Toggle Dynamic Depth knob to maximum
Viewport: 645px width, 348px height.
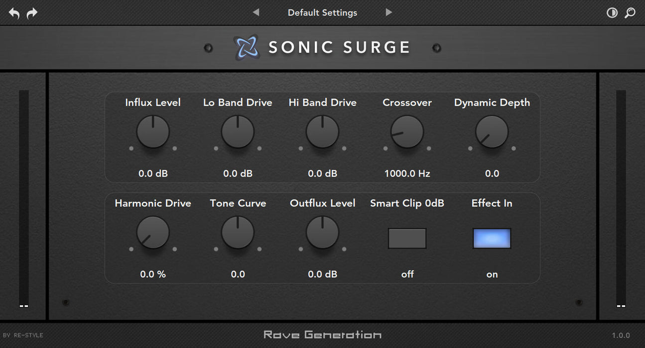(492, 132)
